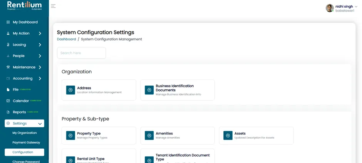This screenshot has height=163, width=362.
Task: Click the System Configuration Management breadcrumb text
Action: tap(112, 39)
